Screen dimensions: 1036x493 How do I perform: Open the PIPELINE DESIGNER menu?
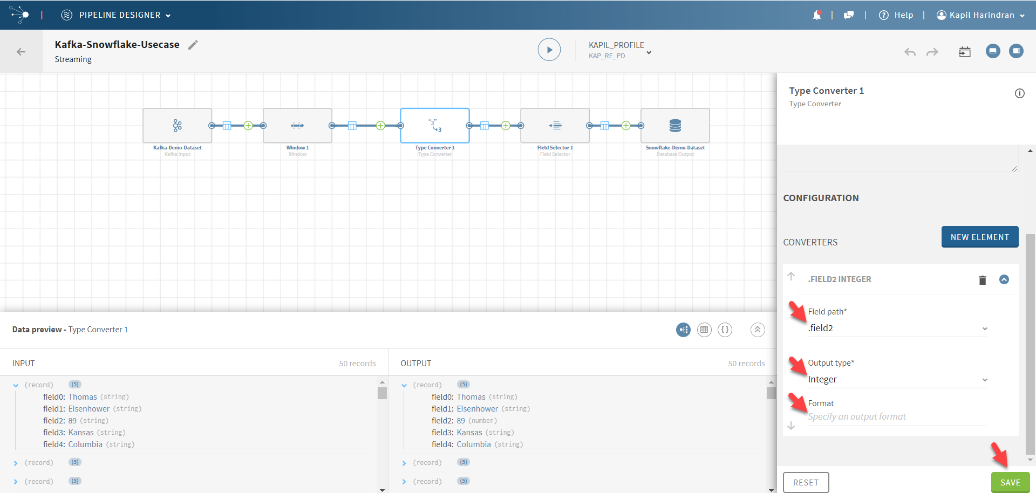[x=115, y=15]
